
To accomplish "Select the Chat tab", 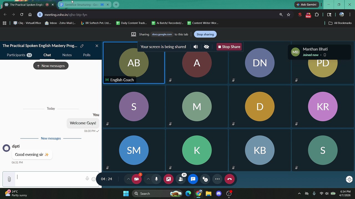I will coord(47,55).
